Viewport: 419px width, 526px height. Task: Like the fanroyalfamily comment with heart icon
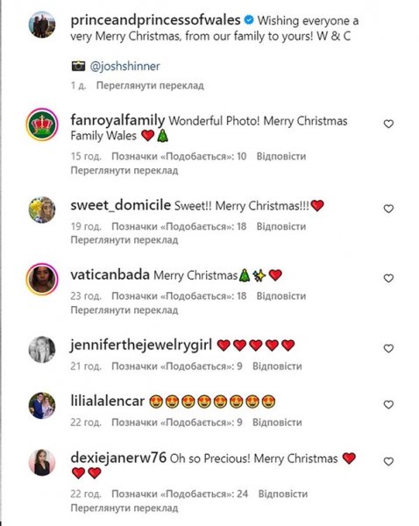tap(388, 124)
